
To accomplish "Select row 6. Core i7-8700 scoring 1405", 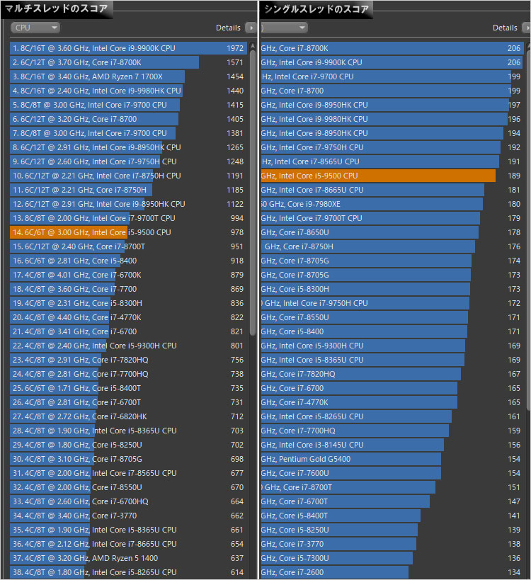I will pos(128,119).
